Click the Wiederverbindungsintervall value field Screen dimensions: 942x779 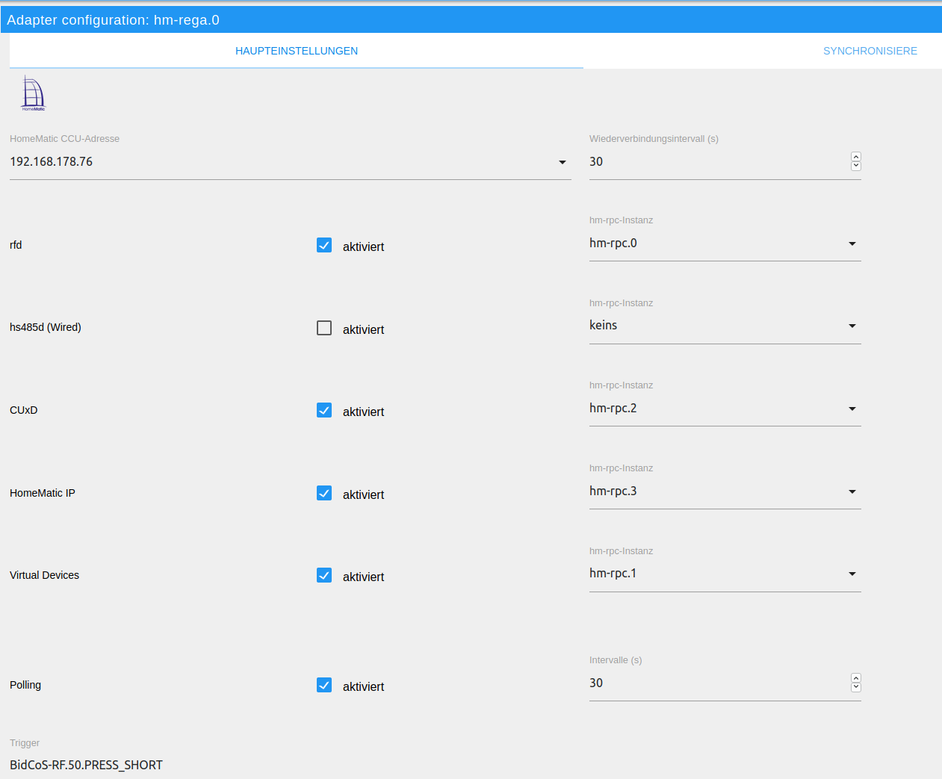coord(717,161)
